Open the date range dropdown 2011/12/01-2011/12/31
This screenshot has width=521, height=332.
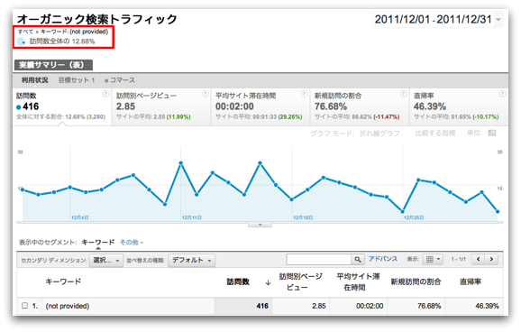tap(438, 20)
